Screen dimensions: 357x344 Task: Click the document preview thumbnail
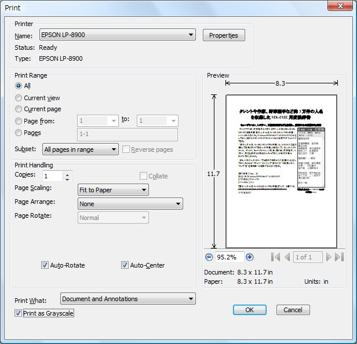click(281, 171)
